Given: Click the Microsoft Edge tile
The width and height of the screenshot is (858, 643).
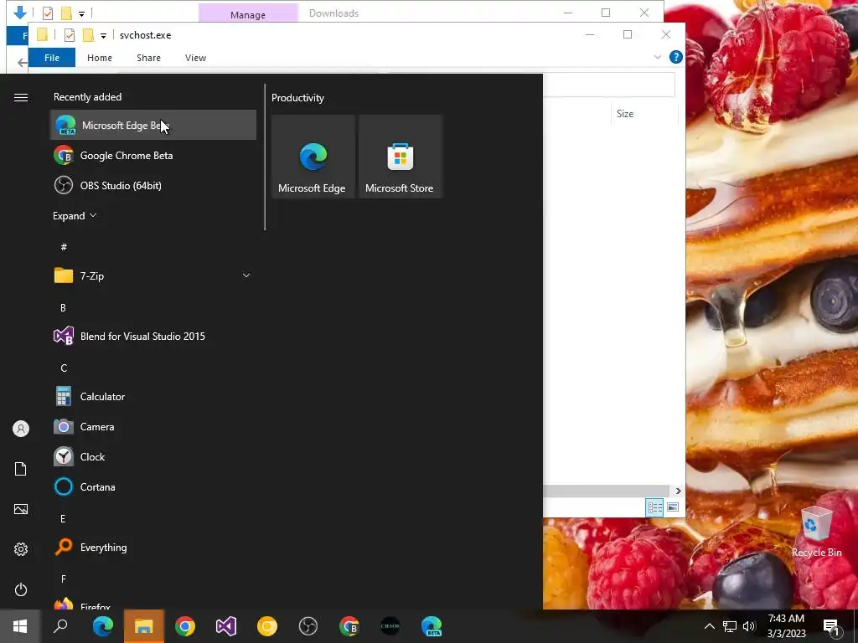Looking at the screenshot, I should point(313,157).
